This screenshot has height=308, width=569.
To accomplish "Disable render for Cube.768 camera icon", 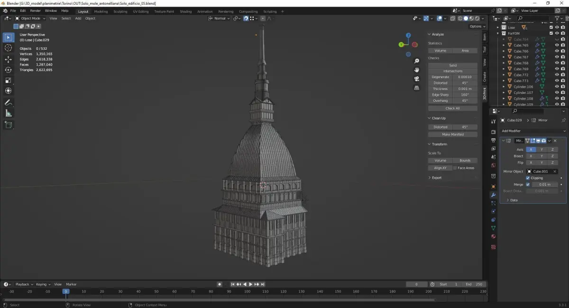I will coord(563,63).
